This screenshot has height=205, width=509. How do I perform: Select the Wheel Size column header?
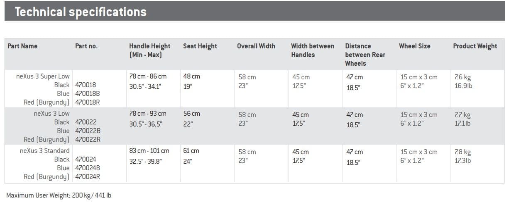click(x=415, y=46)
